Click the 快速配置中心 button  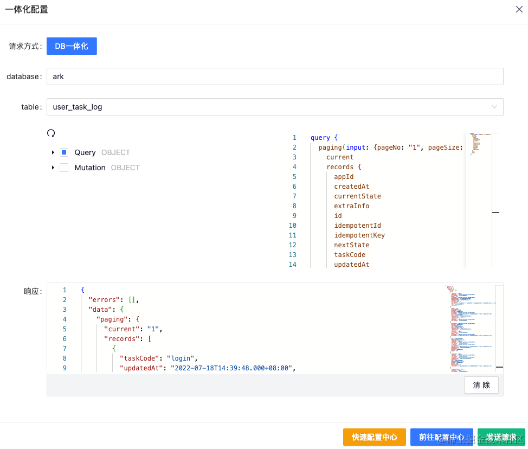375,437
